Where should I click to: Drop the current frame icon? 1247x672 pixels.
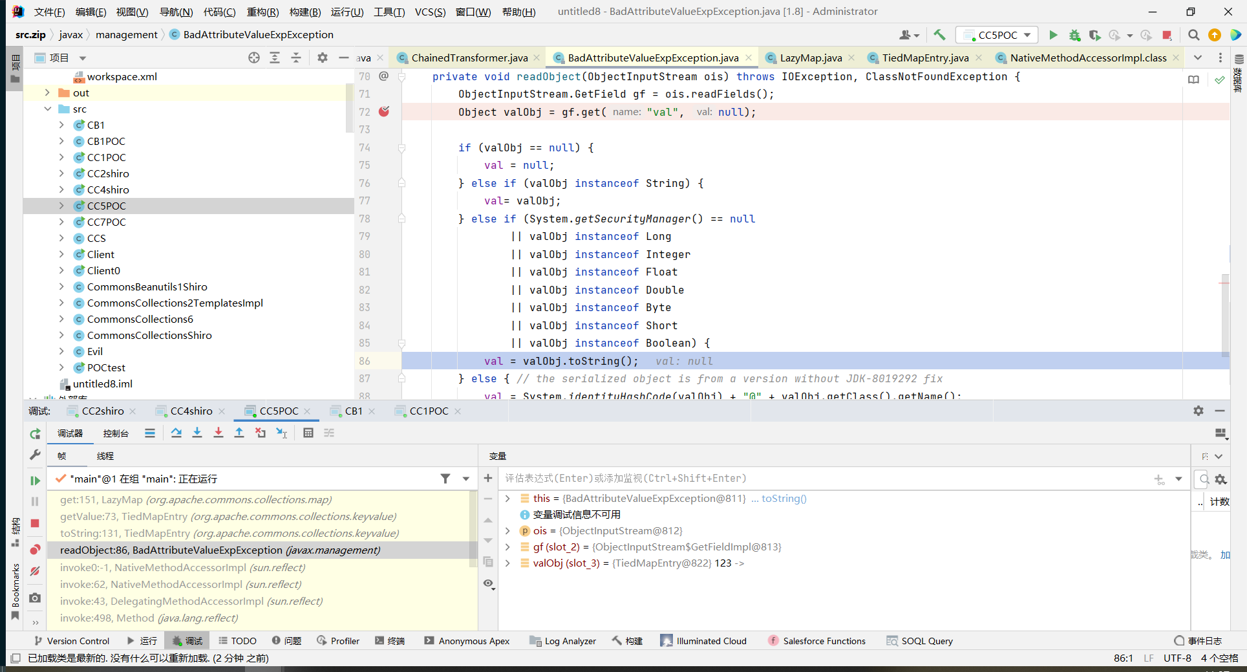click(261, 433)
